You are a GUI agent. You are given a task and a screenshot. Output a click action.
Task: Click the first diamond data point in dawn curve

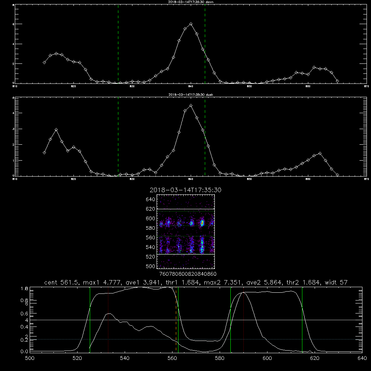click(44, 62)
